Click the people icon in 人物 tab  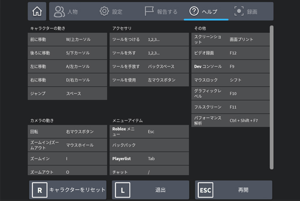point(59,11)
